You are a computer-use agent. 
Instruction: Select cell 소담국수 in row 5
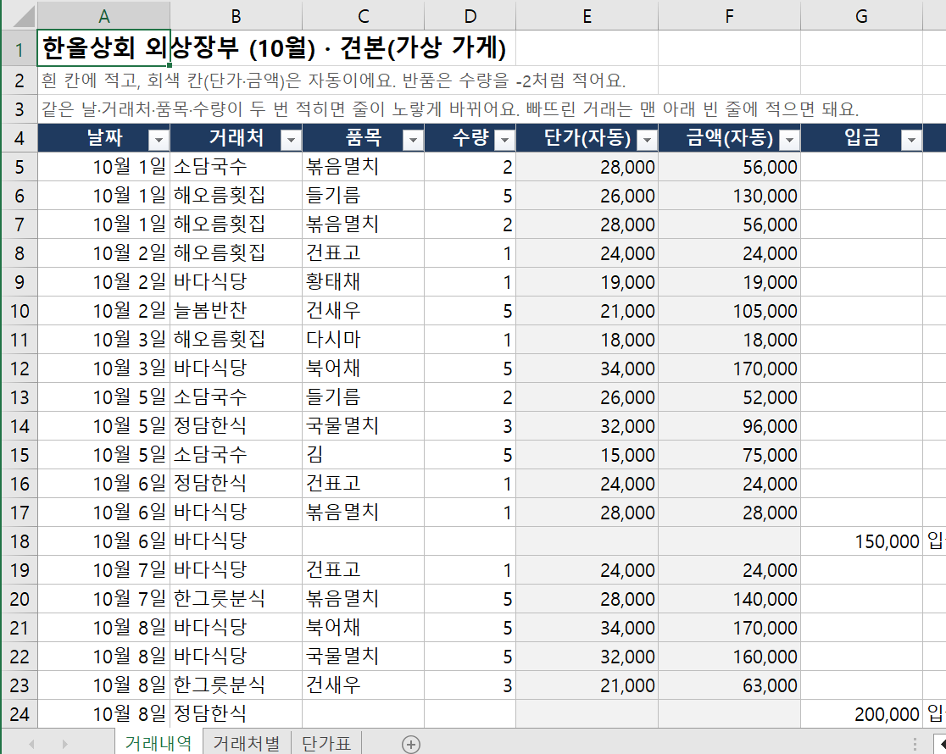(x=236, y=167)
